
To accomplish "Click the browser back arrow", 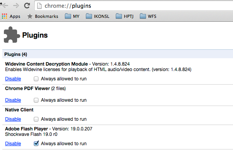I will pyautogui.click(x=5, y=6).
